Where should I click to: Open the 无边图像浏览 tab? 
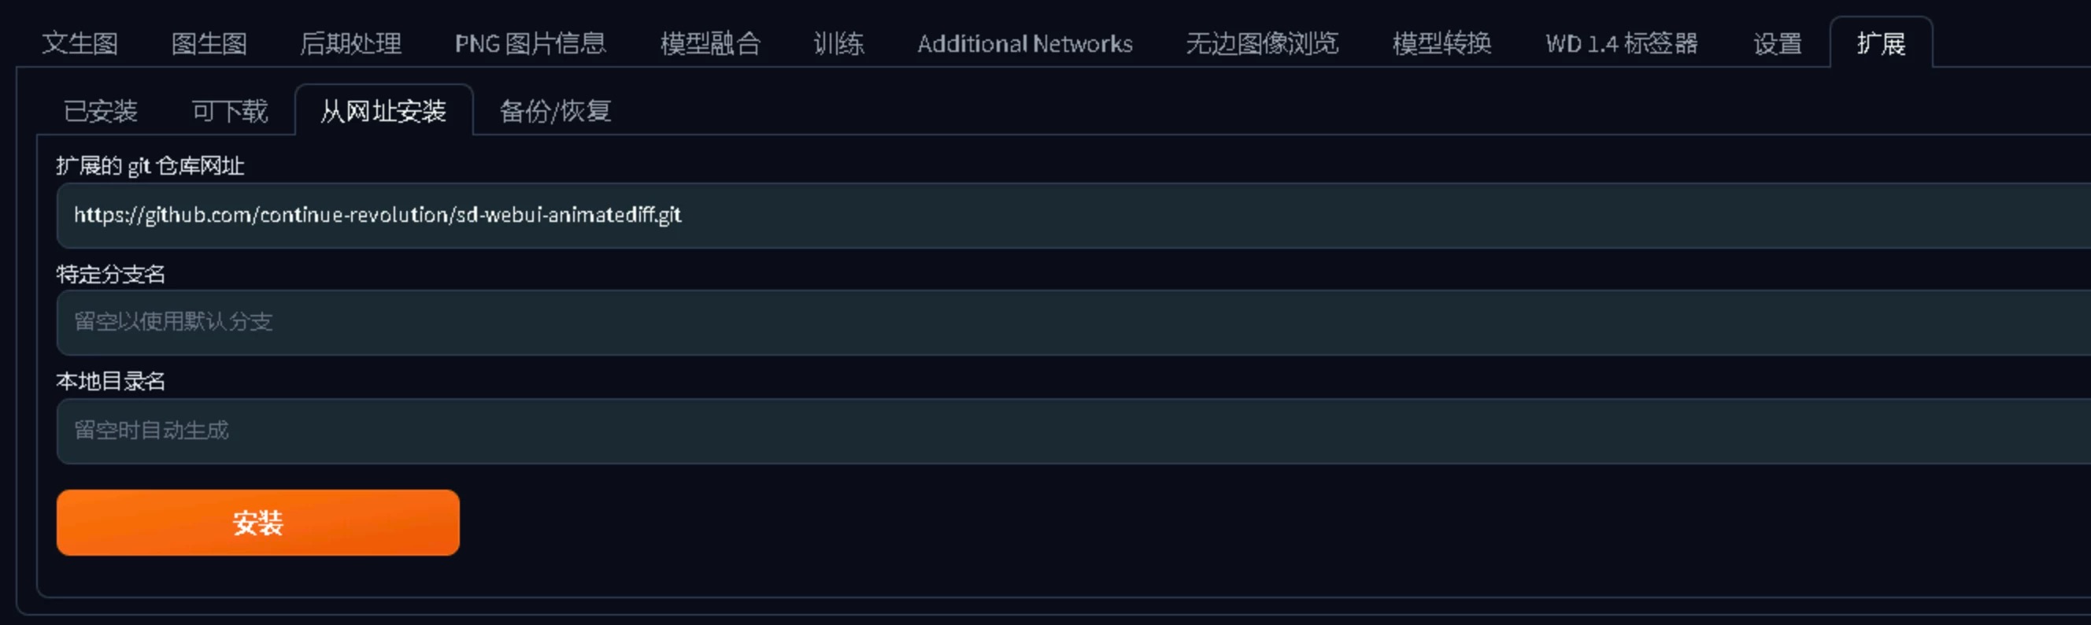pyautogui.click(x=1261, y=43)
